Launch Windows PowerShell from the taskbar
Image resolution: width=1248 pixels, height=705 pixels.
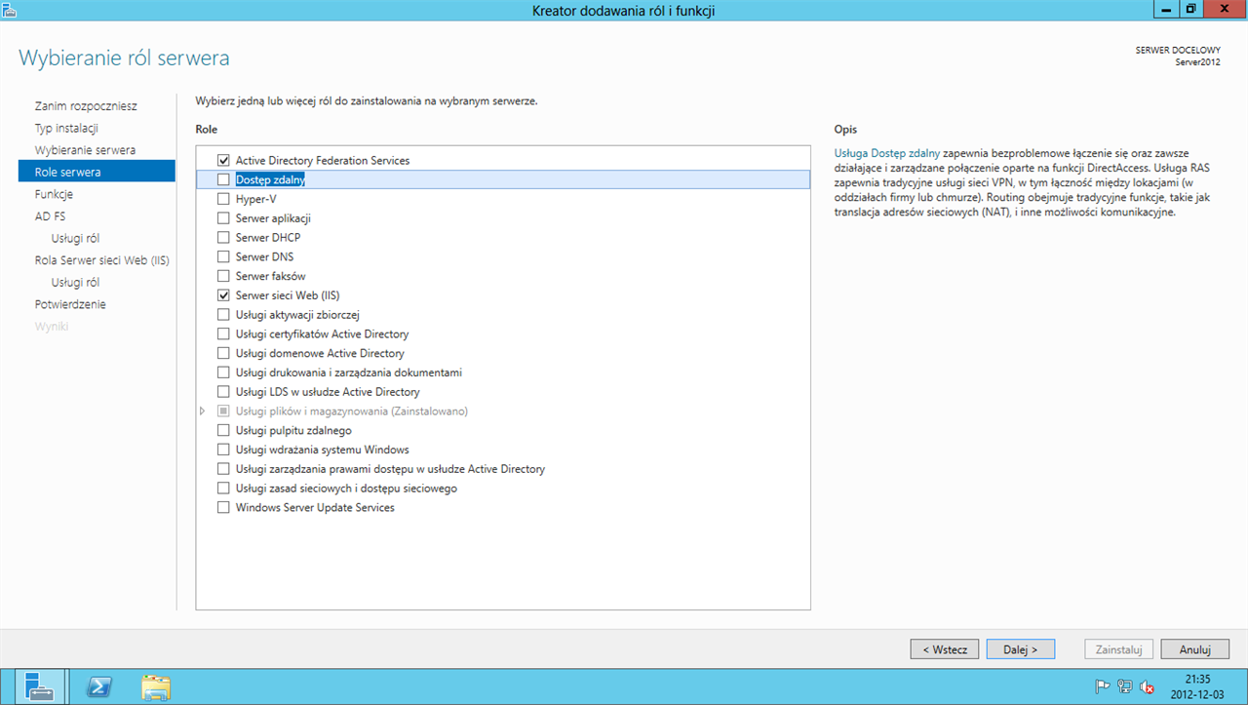pyautogui.click(x=98, y=686)
